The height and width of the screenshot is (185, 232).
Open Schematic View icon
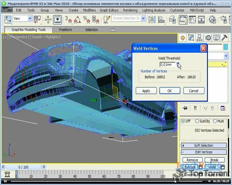(x=201, y=20)
